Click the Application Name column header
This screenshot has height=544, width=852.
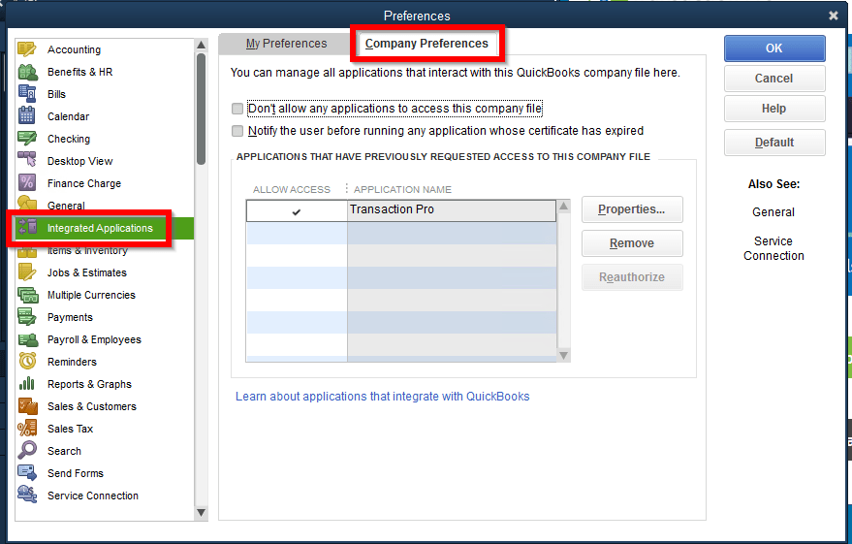click(402, 189)
